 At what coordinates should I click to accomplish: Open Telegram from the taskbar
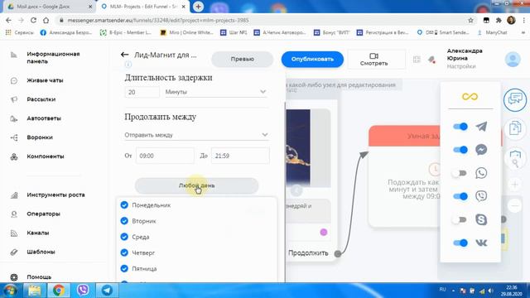(107, 290)
